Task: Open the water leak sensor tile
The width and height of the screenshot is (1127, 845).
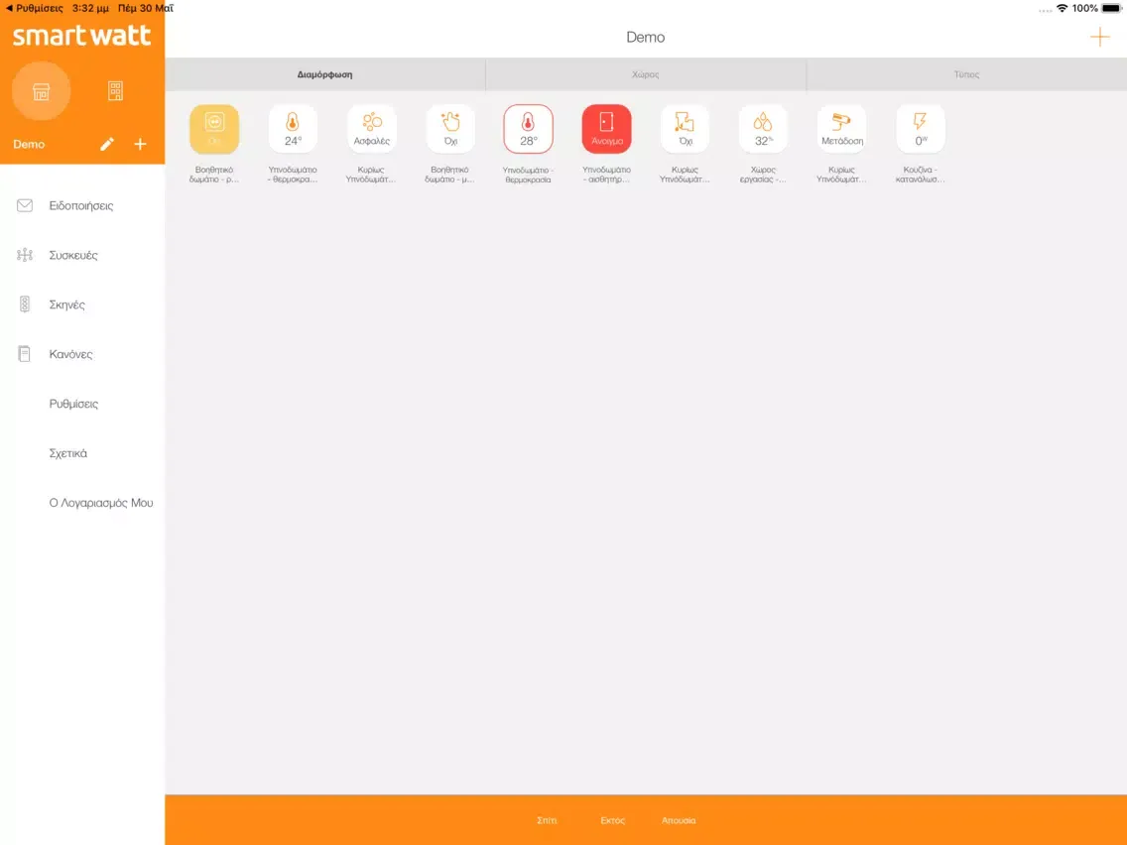Action: 685,129
